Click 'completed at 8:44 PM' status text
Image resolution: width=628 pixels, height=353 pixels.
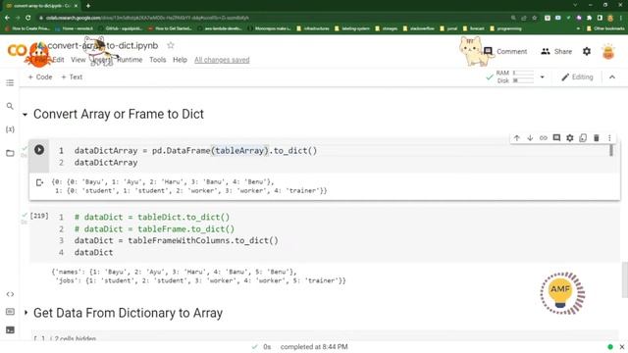coord(314,346)
